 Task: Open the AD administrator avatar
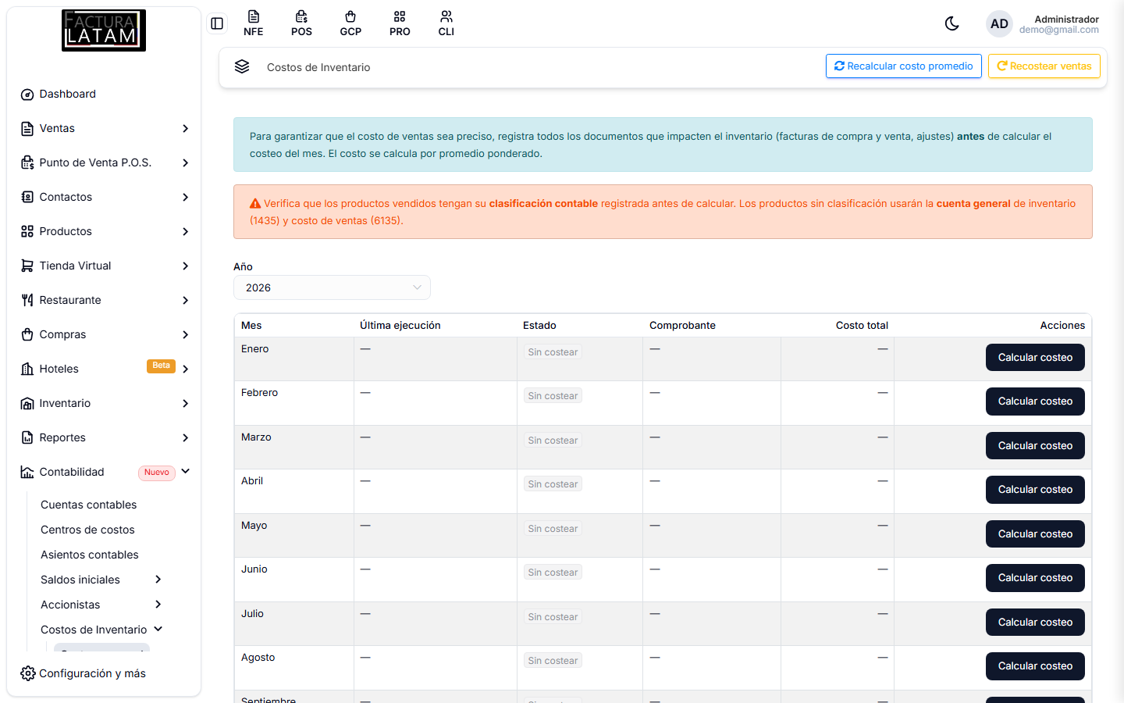999,24
